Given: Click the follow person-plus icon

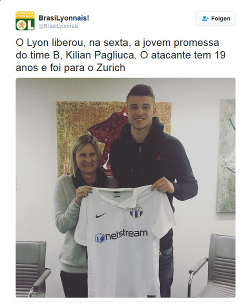Looking at the screenshot, I should point(205,18).
